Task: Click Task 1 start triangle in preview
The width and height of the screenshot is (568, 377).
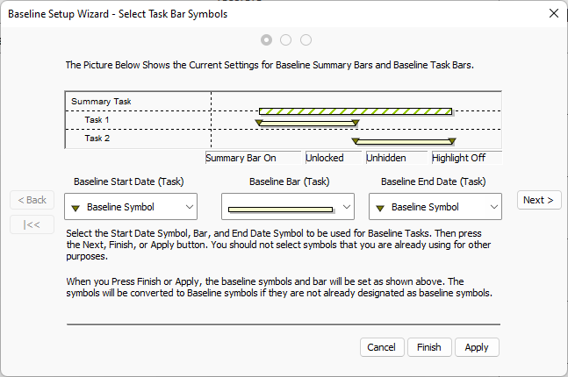Action: click(x=259, y=123)
